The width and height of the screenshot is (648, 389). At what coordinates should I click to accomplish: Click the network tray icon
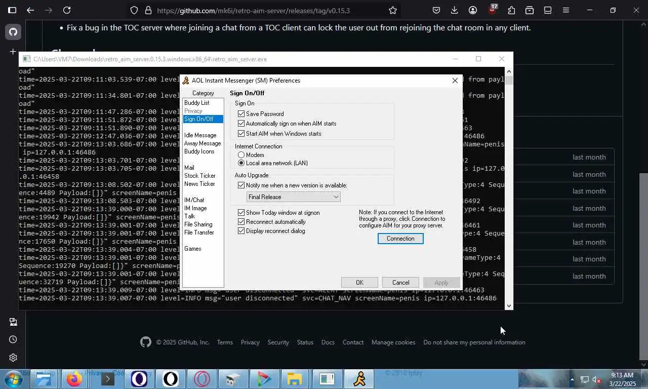(584, 379)
